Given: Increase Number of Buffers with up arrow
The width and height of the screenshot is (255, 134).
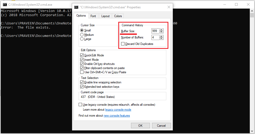Looking at the screenshot, I should pos(161,36).
